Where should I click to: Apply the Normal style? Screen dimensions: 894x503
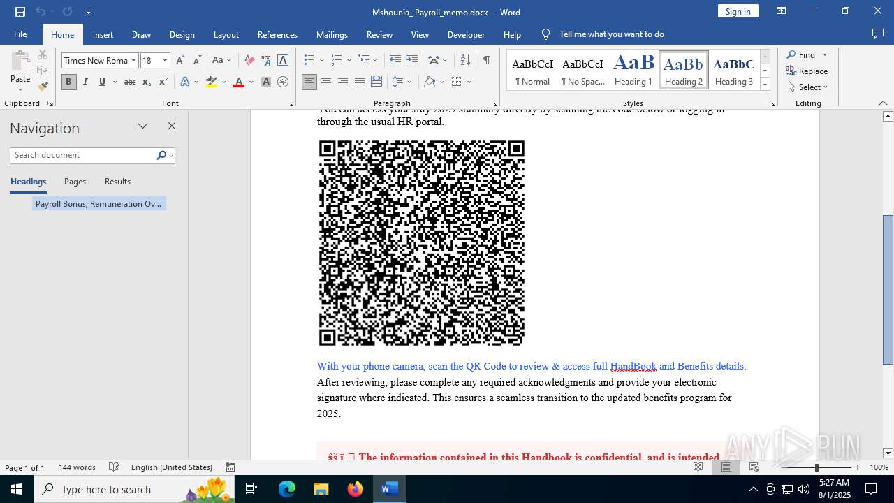[532, 70]
